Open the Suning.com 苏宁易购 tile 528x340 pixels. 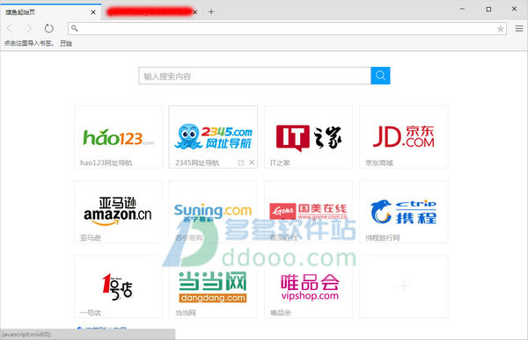(213, 212)
